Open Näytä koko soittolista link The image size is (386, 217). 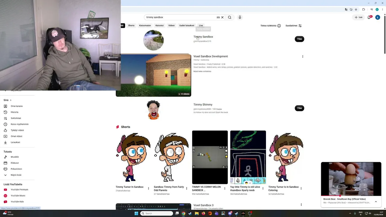(x=202, y=71)
